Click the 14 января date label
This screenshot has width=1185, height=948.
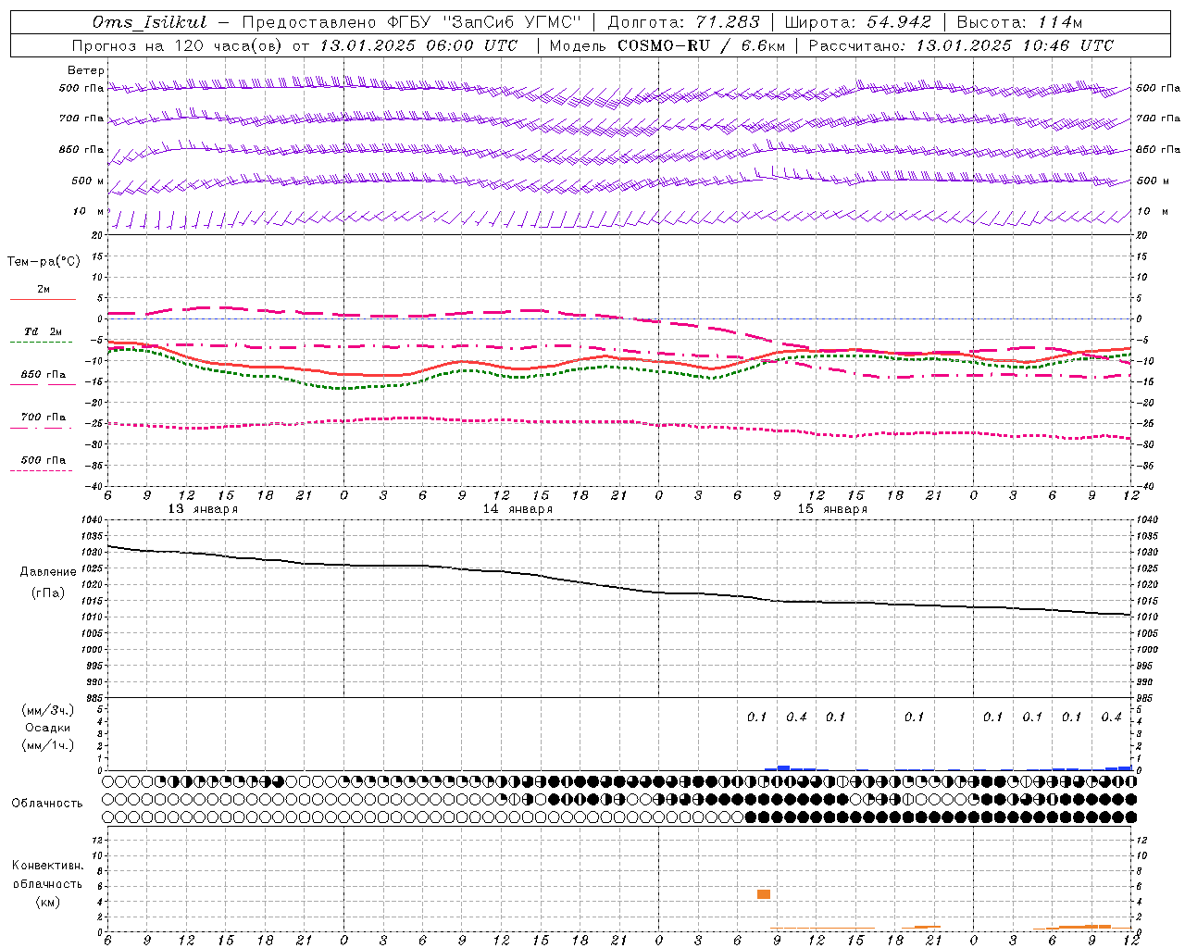[517, 509]
